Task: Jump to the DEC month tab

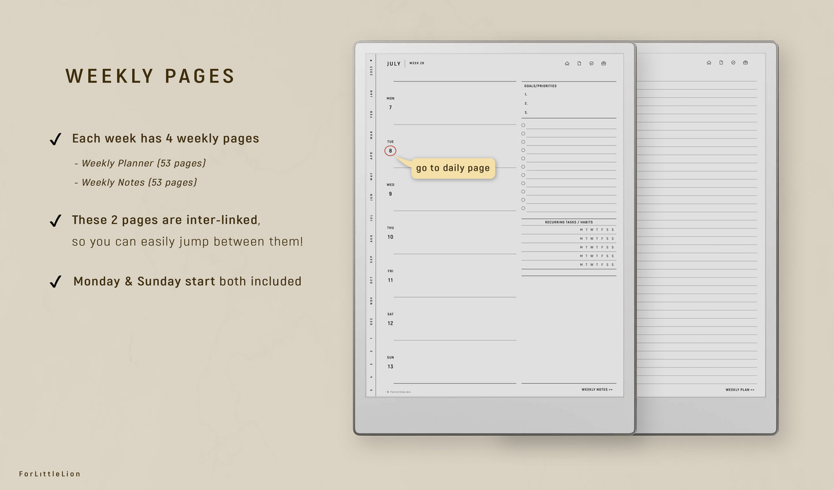Action: [371, 321]
